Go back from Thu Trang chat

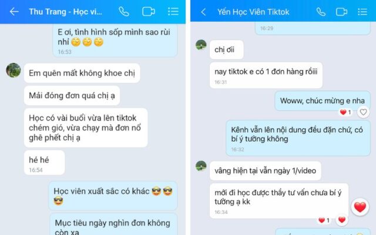[x=14, y=11]
